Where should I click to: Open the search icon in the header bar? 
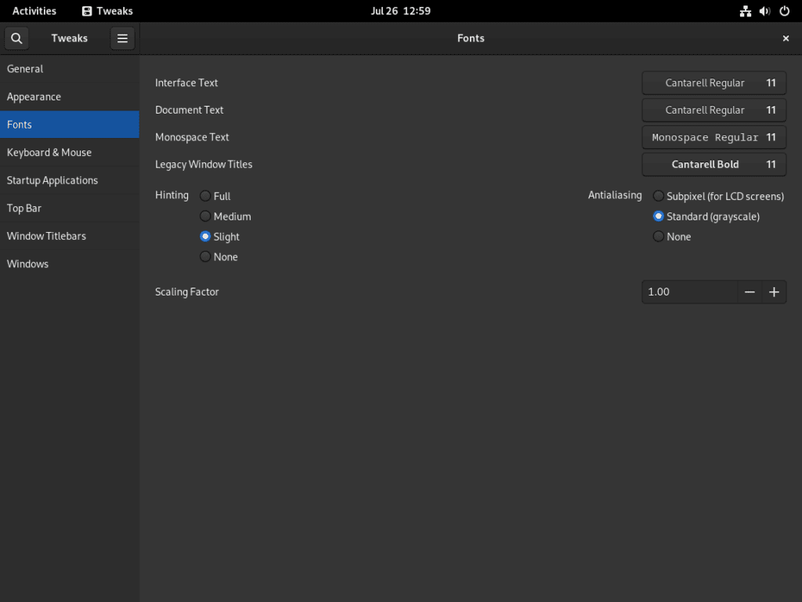[16, 38]
